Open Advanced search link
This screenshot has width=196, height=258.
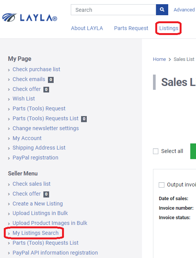point(184,10)
